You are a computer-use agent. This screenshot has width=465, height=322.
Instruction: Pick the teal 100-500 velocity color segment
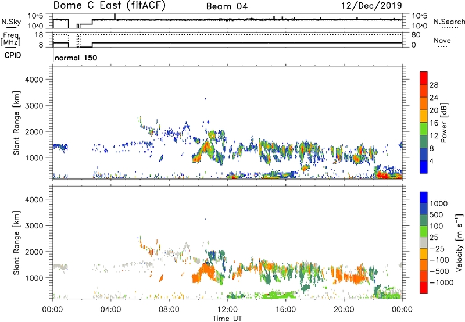pyautogui.click(x=424, y=220)
